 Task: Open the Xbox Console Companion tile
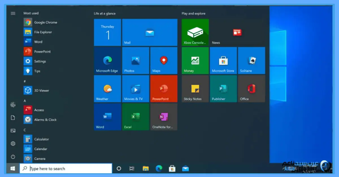coord(195,32)
